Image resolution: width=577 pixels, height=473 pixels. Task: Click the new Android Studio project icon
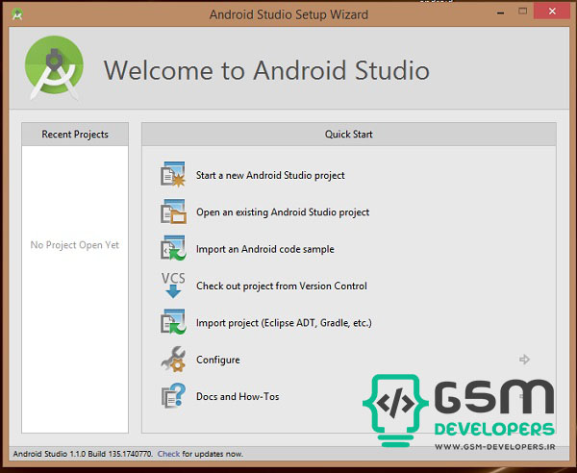173,174
